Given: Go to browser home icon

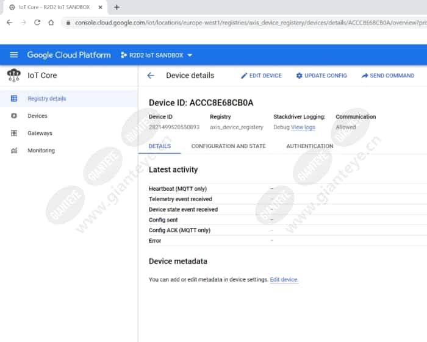Looking at the screenshot, I should click(x=51, y=23).
